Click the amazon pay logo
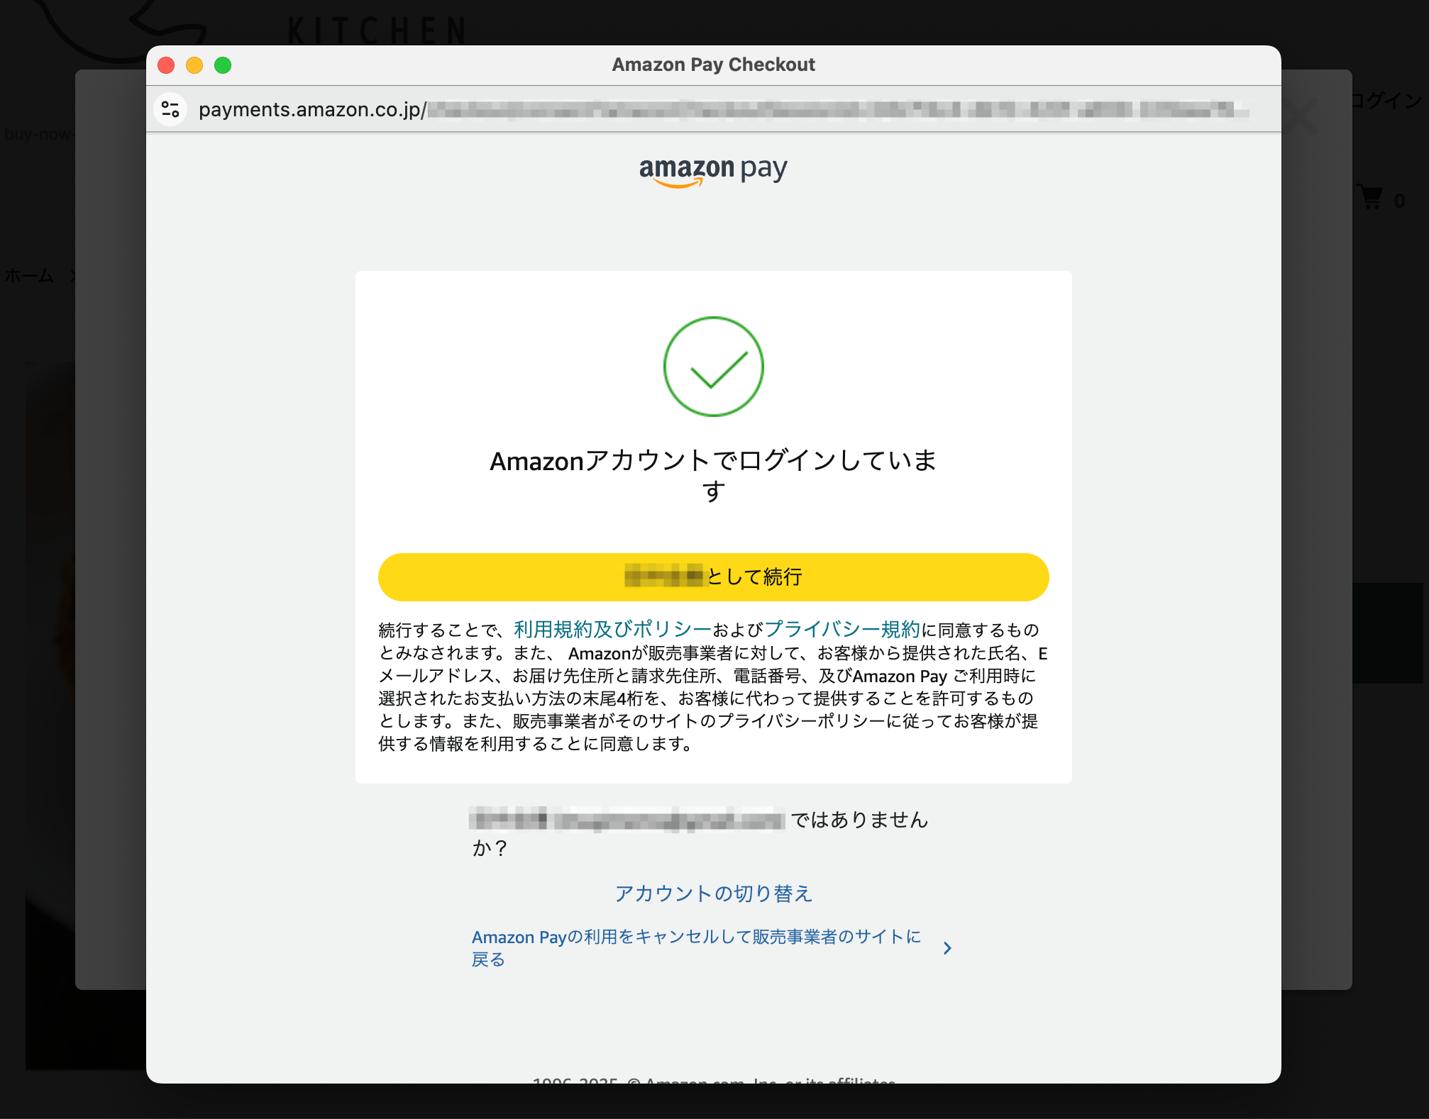This screenshot has height=1119, width=1429. point(713,170)
